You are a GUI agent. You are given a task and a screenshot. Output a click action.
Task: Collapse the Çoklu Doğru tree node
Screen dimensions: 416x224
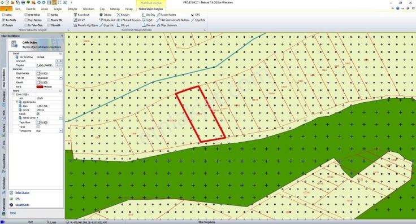click(x=14, y=94)
